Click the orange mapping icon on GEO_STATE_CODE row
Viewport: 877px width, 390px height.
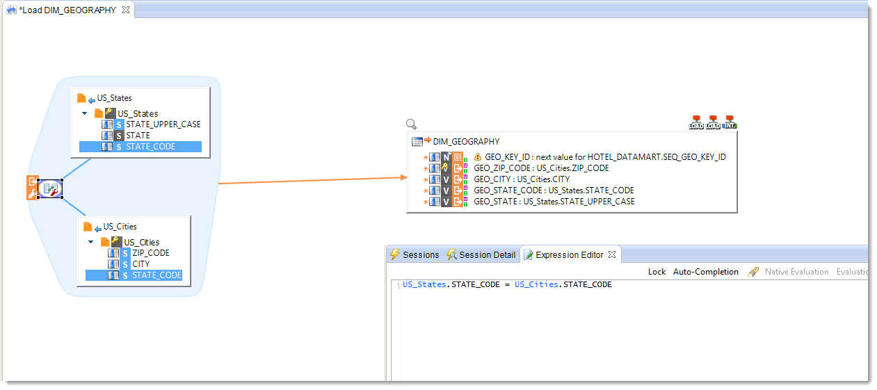458,190
